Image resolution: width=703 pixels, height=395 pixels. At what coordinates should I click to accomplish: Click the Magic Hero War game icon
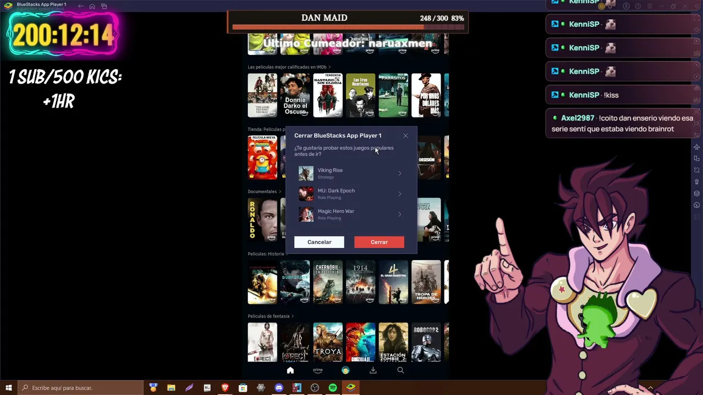pos(306,214)
